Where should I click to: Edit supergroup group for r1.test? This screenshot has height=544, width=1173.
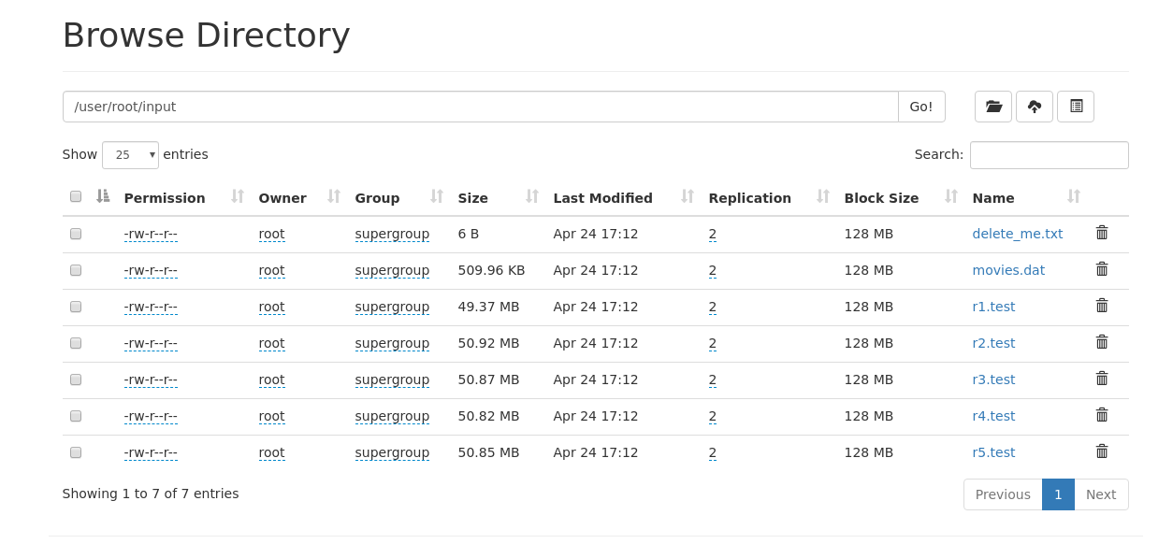392,307
